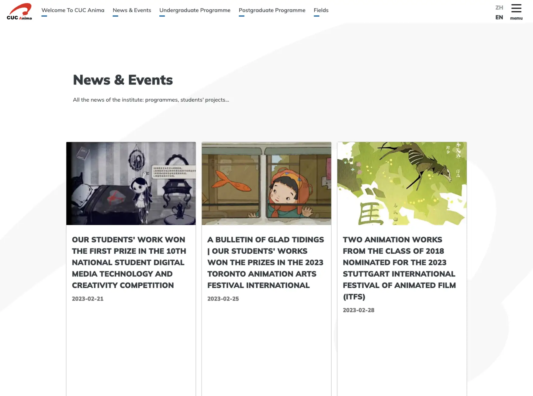Click the 2023-02-28 date on the right card
The width and height of the screenshot is (533, 396).
point(359,310)
